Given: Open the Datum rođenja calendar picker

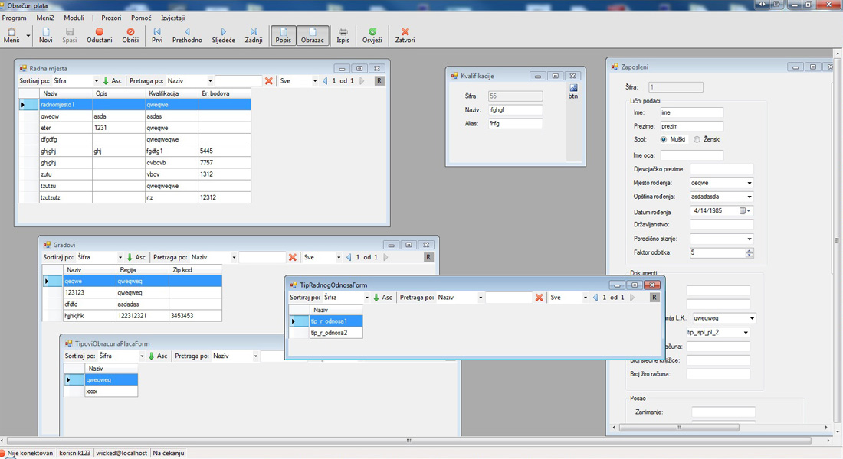Looking at the screenshot, I should (x=745, y=211).
